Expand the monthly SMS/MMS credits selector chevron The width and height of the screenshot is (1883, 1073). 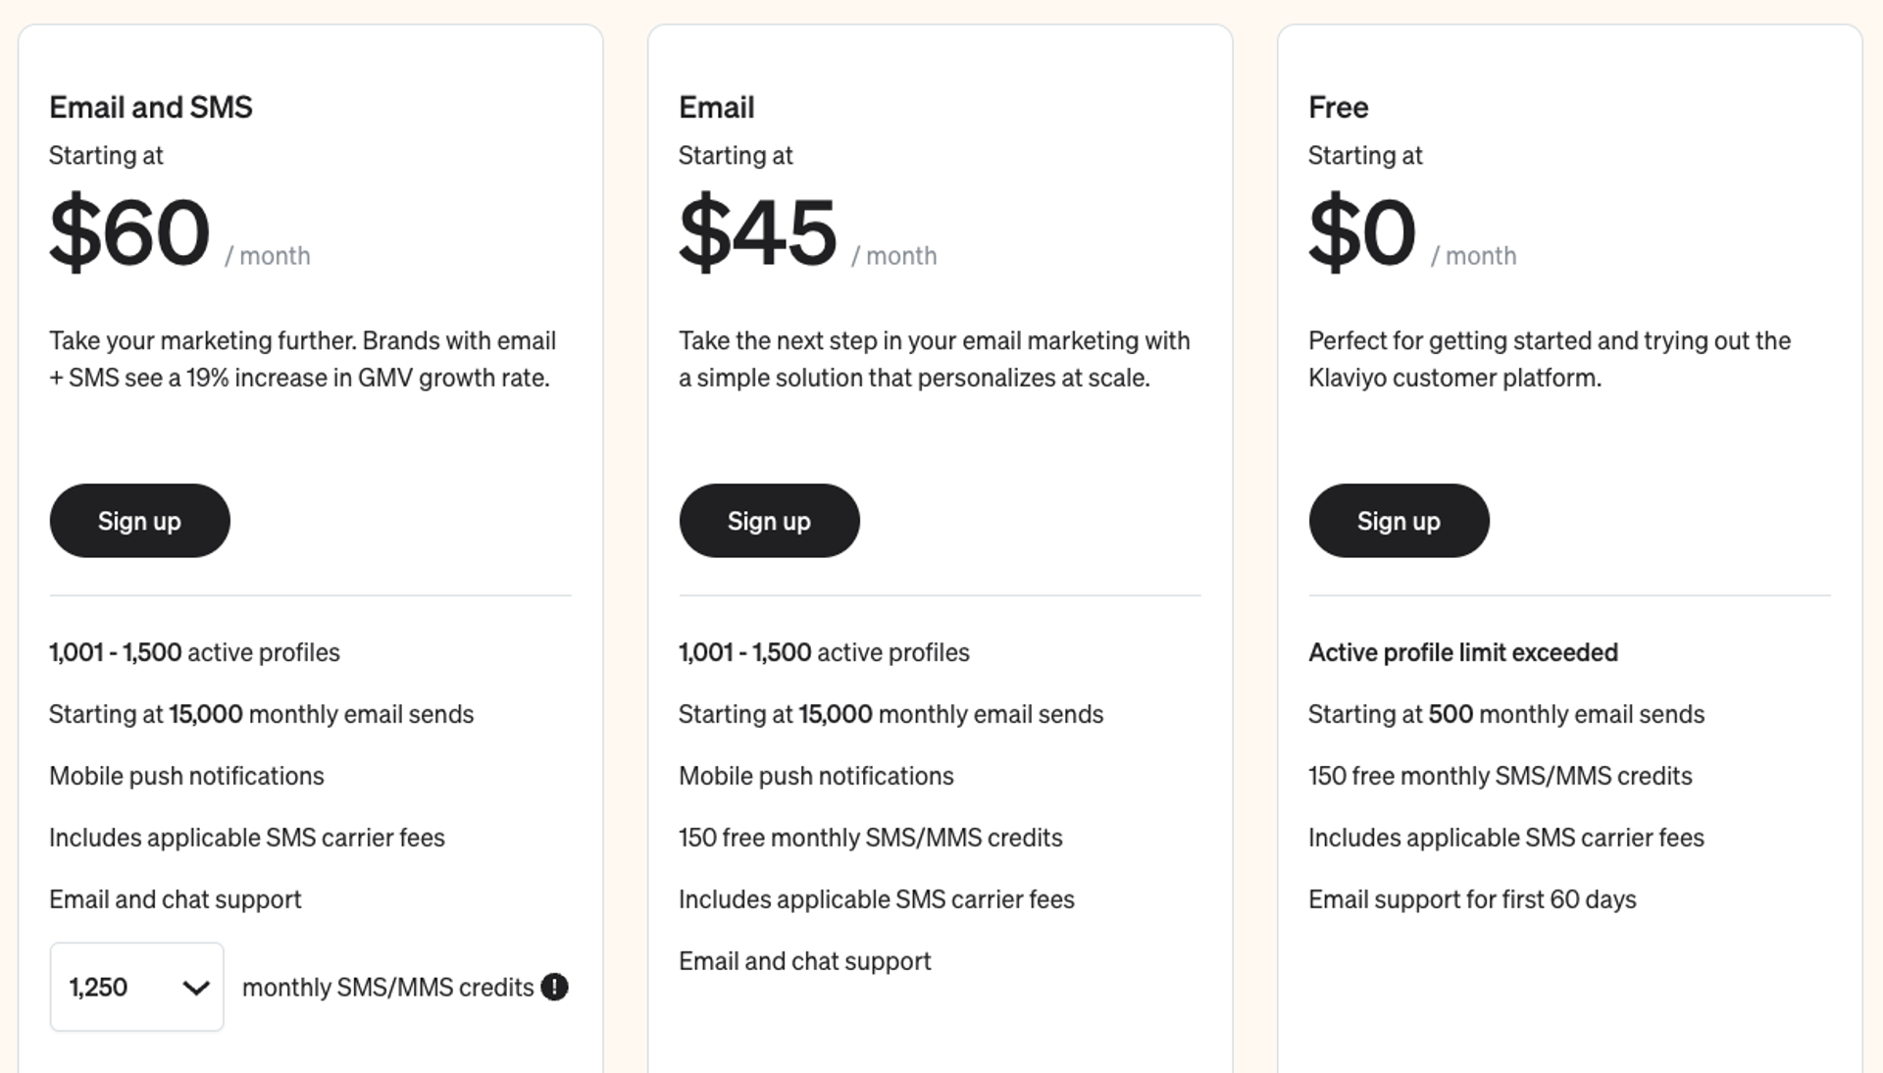click(192, 987)
